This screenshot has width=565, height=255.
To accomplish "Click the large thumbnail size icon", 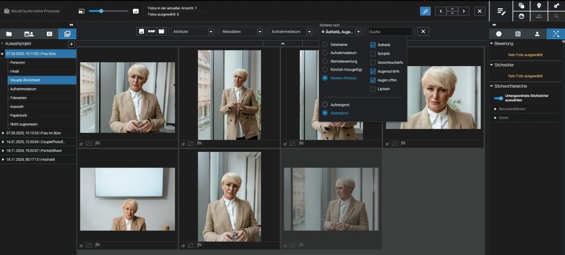I will (136, 11).
